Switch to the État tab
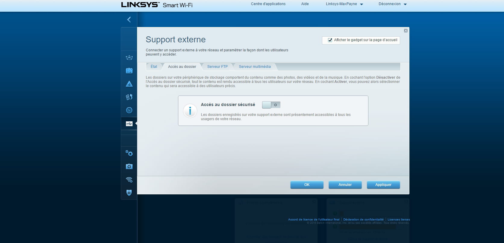Image resolution: width=504 pixels, height=243 pixels. pos(154,67)
